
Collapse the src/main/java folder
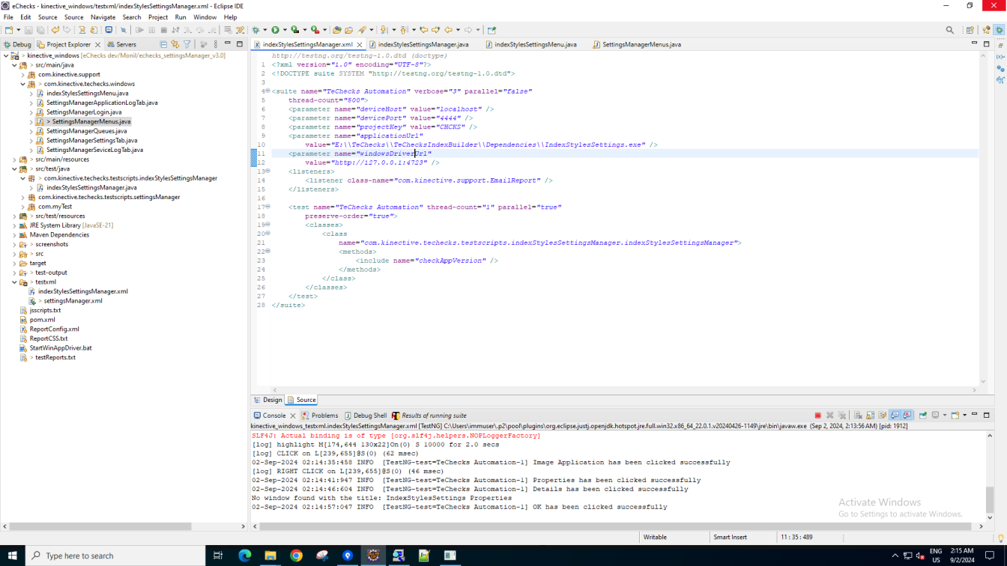14,65
